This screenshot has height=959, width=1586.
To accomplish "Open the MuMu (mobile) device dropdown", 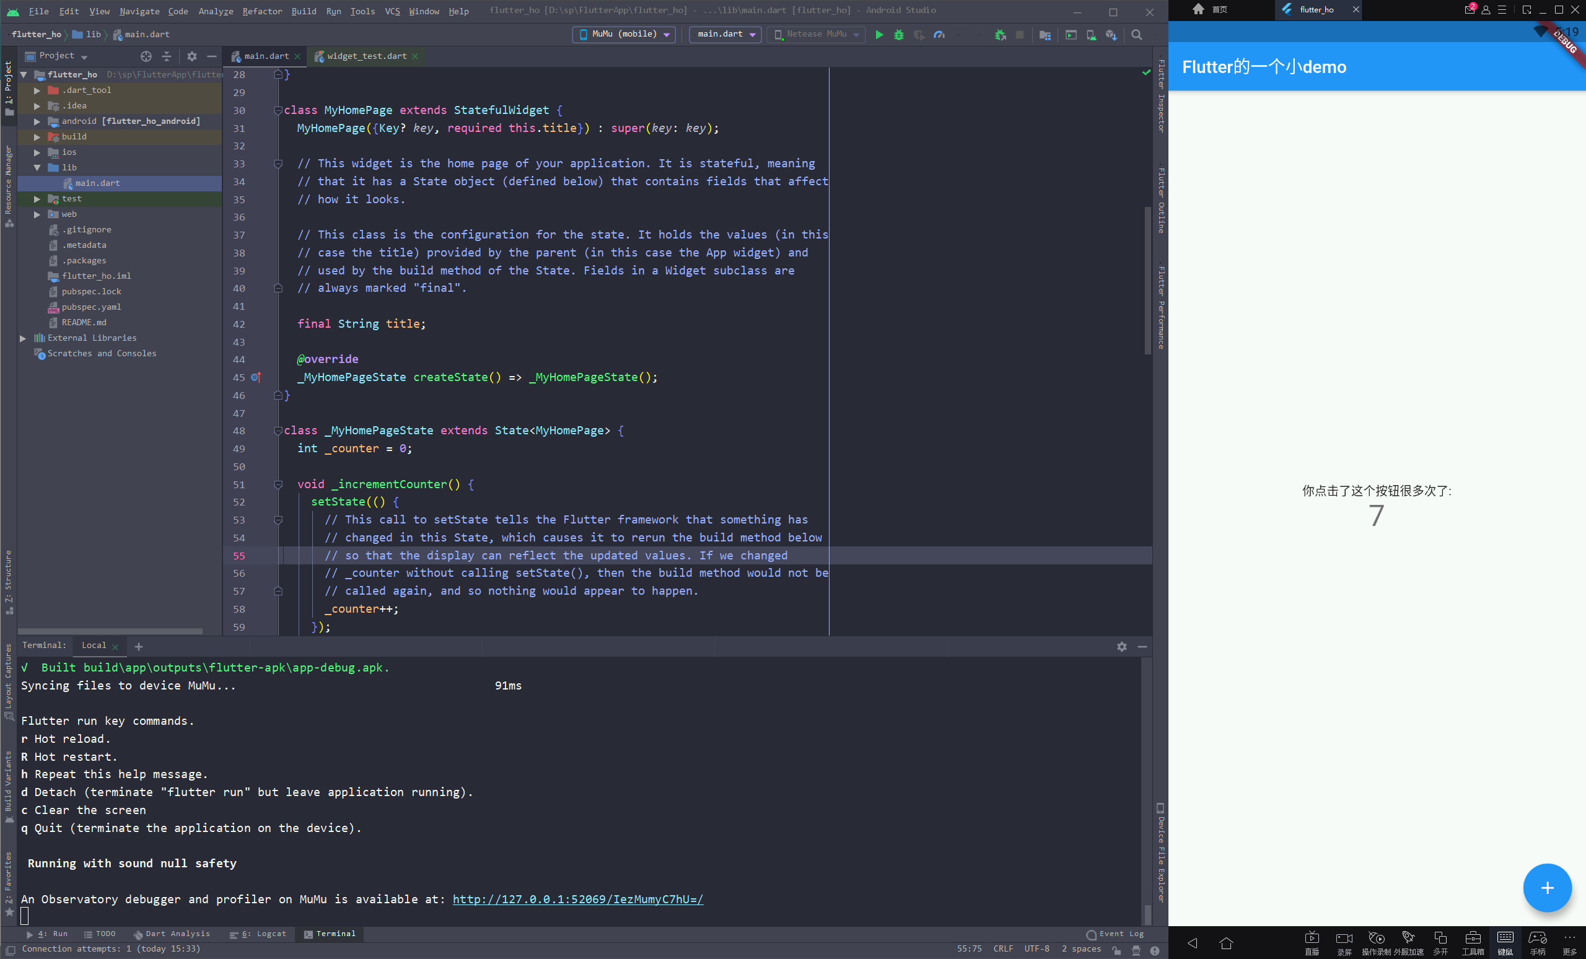I will pos(624,34).
